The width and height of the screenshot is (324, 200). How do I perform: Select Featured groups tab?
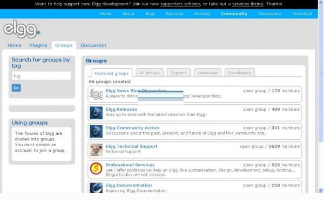tap(112, 73)
